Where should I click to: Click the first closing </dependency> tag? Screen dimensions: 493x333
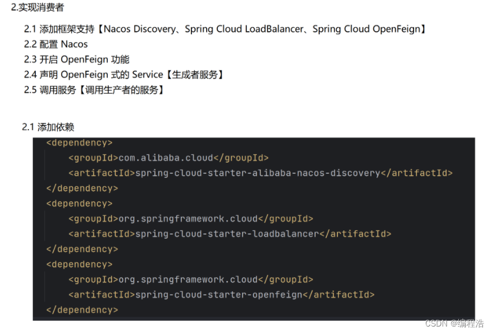click(x=82, y=188)
